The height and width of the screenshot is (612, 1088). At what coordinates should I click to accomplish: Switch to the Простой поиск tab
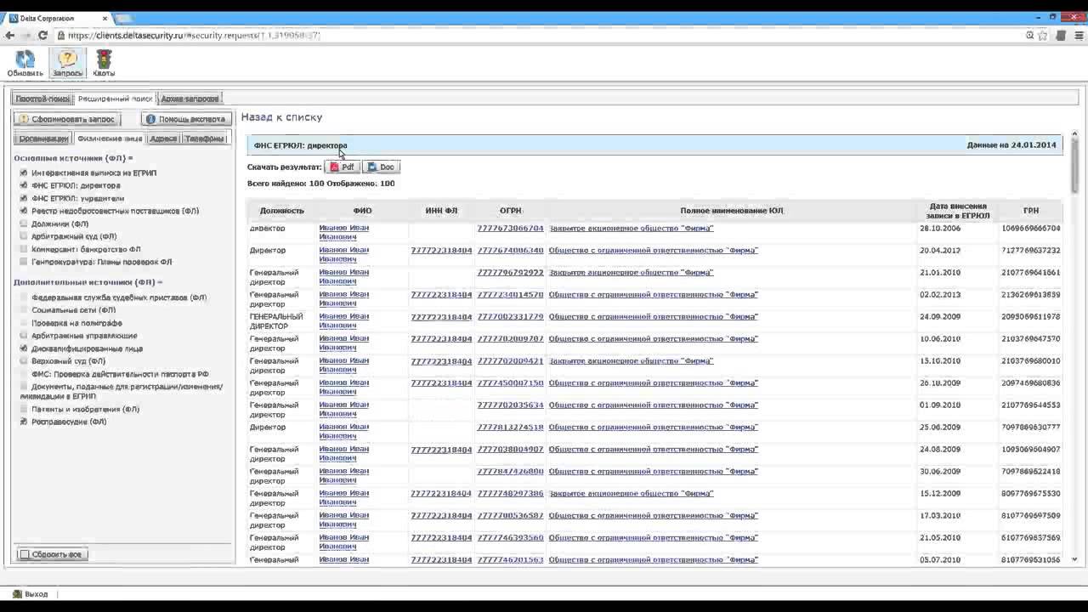click(x=42, y=99)
